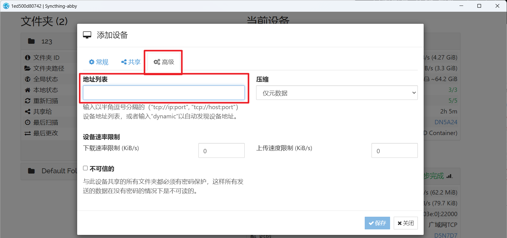Close the dialog with 关闭 button

tap(406, 223)
